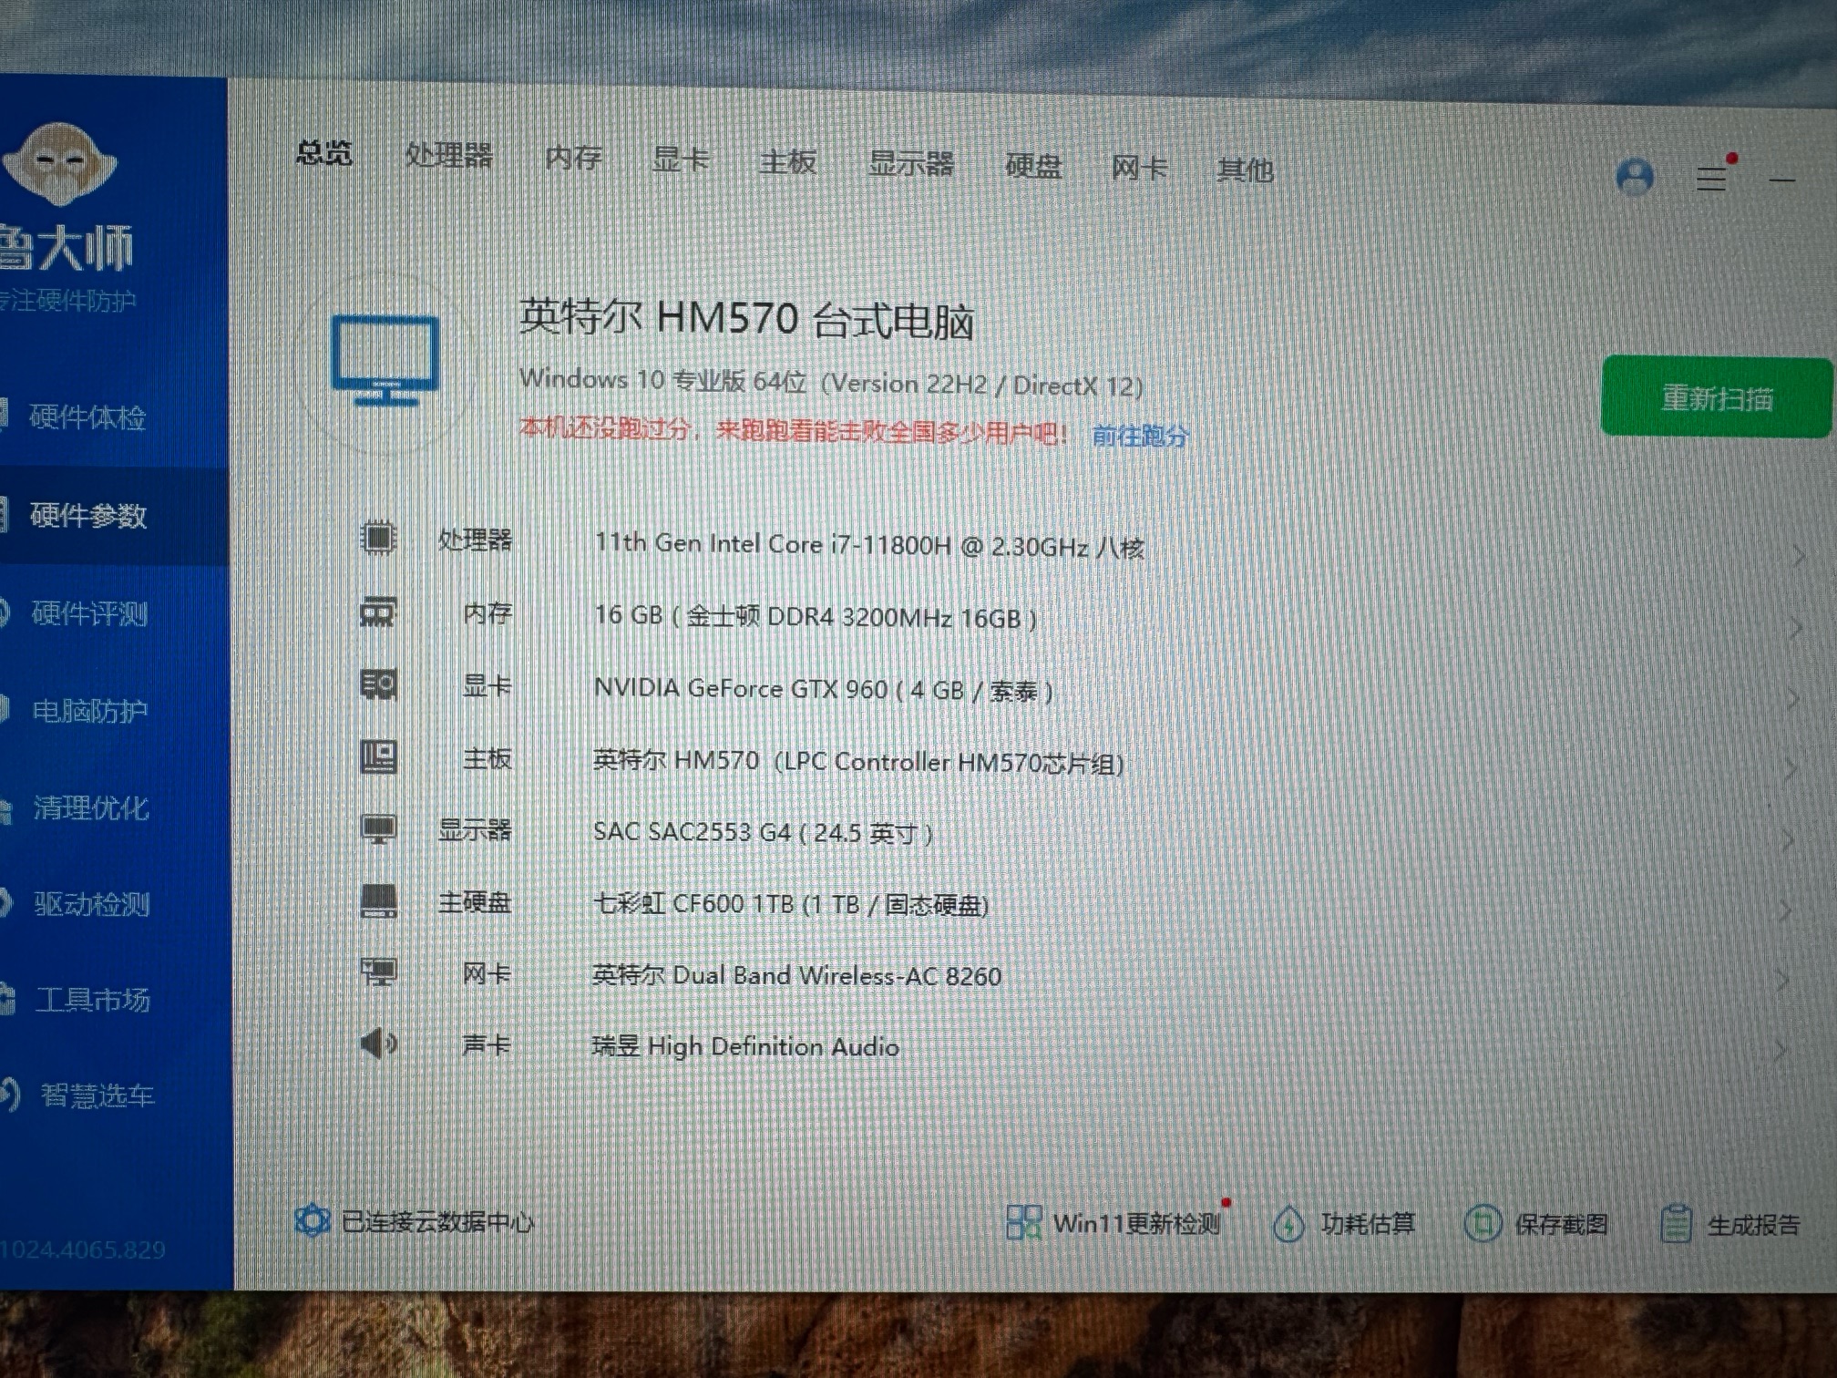Open 工具市场 in the sidebar
Image resolution: width=1837 pixels, height=1378 pixels.
(x=92, y=1000)
